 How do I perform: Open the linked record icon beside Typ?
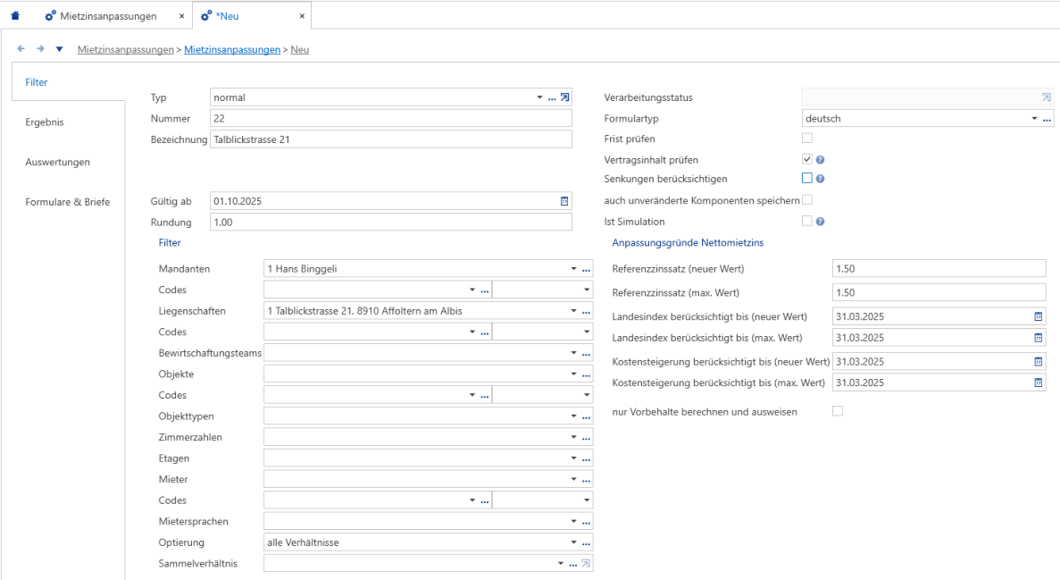(565, 97)
